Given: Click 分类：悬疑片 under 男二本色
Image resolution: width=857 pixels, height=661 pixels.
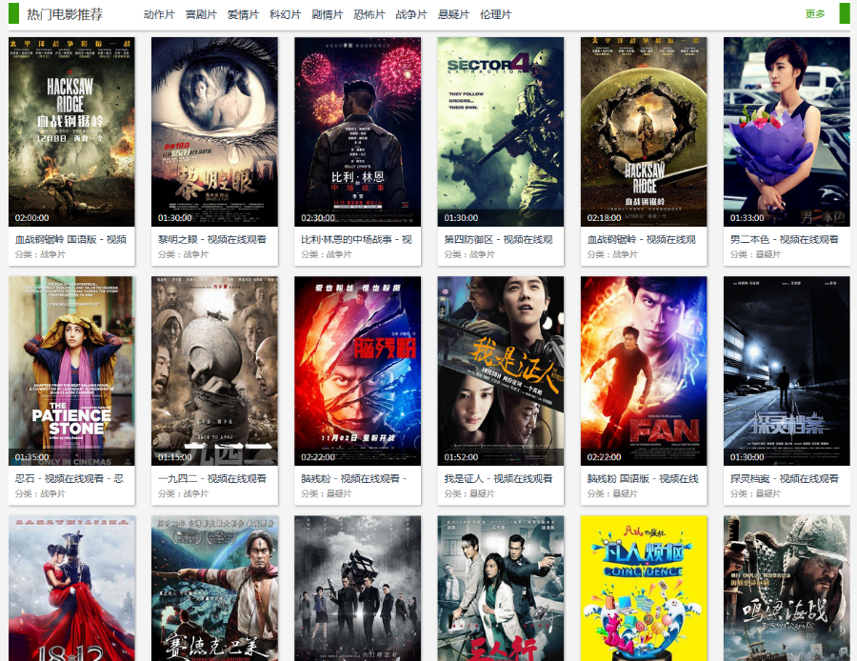Looking at the screenshot, I should (755, 254).
